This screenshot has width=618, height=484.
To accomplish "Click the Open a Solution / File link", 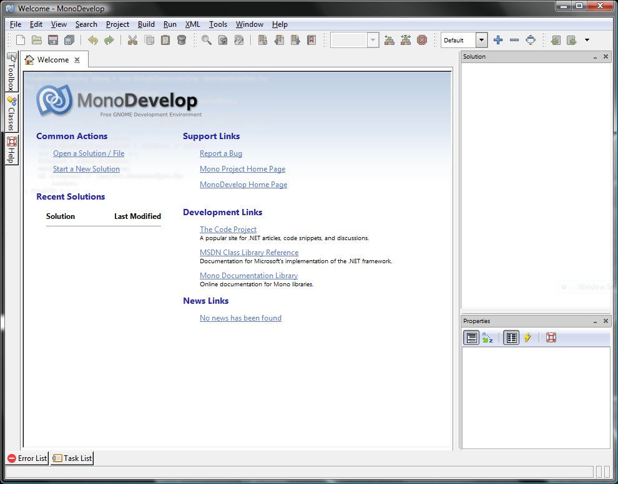I will click(x=89, y=153).
